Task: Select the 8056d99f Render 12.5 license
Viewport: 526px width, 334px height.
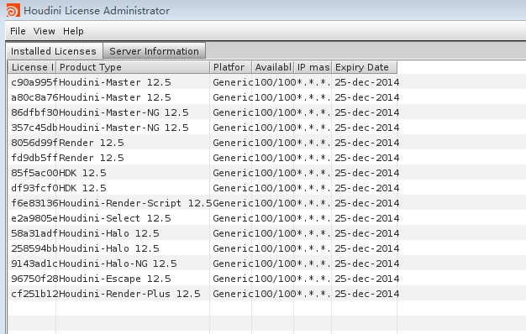Action: click(x=203, y=143)
